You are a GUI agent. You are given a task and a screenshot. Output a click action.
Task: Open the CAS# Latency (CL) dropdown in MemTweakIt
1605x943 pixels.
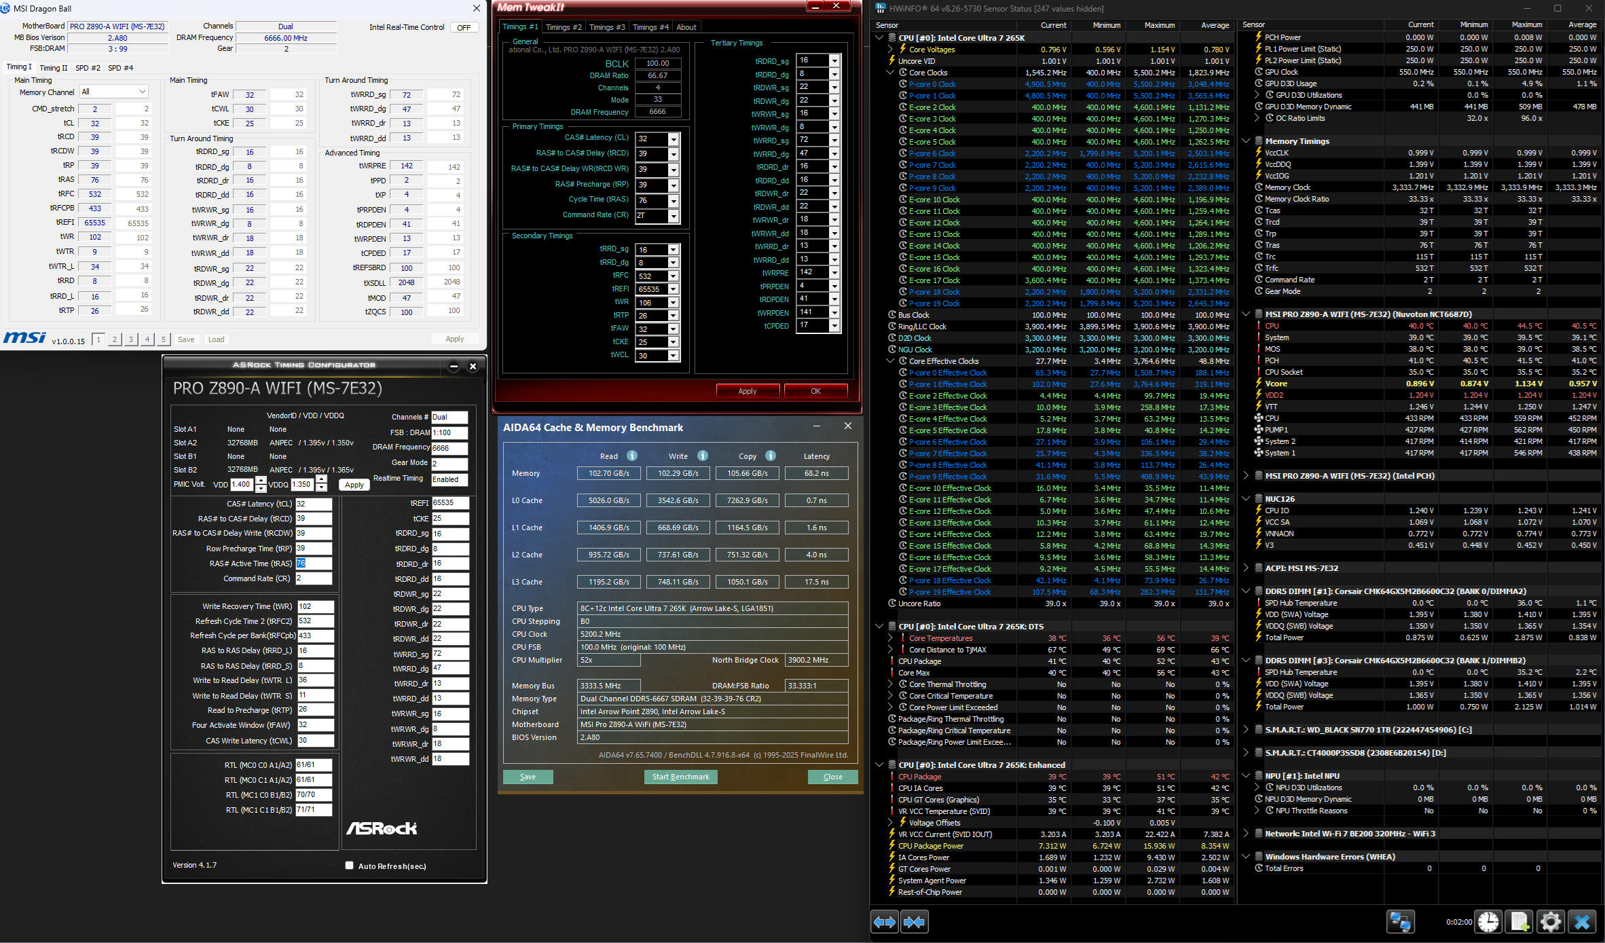click(x=674, y=139)
